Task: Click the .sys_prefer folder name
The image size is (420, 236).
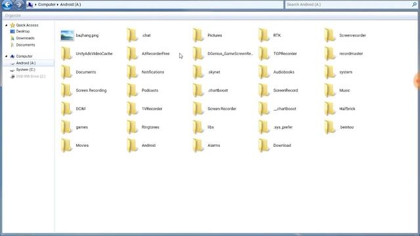Action: [283, 127]
